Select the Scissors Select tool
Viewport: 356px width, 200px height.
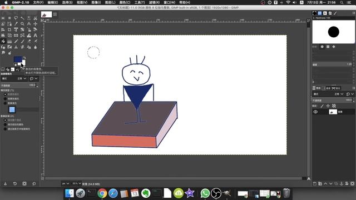click(36, 18)
